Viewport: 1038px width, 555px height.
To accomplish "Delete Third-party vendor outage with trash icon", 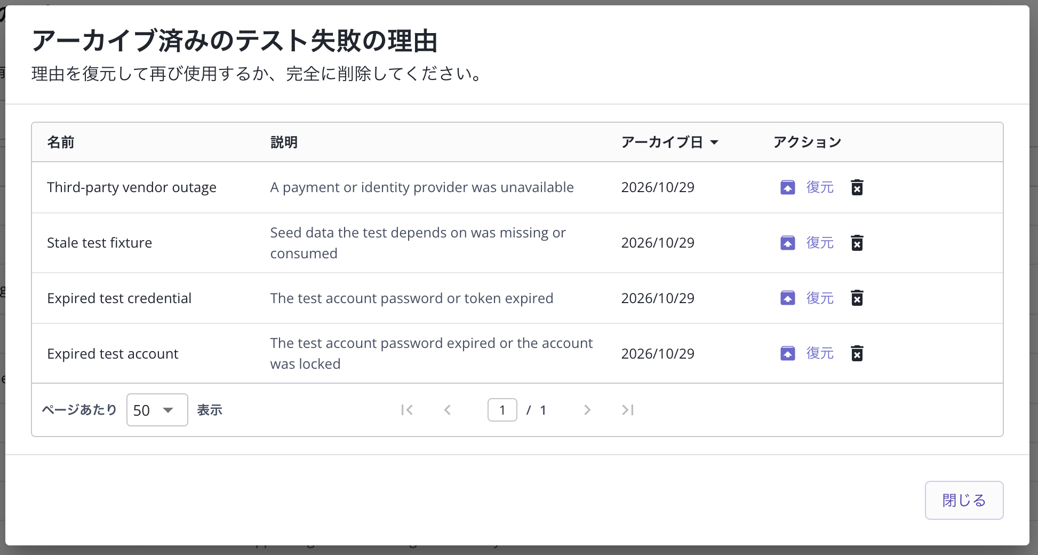I will click(857, 187).
